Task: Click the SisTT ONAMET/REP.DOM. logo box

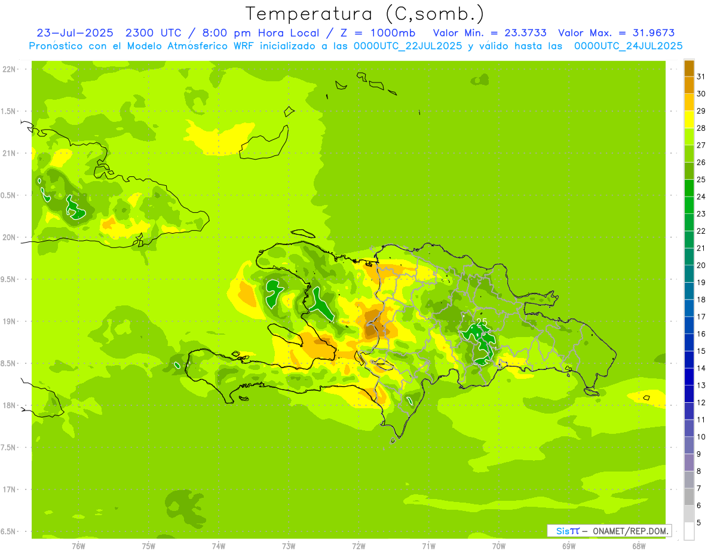Action: pos(609,531)
